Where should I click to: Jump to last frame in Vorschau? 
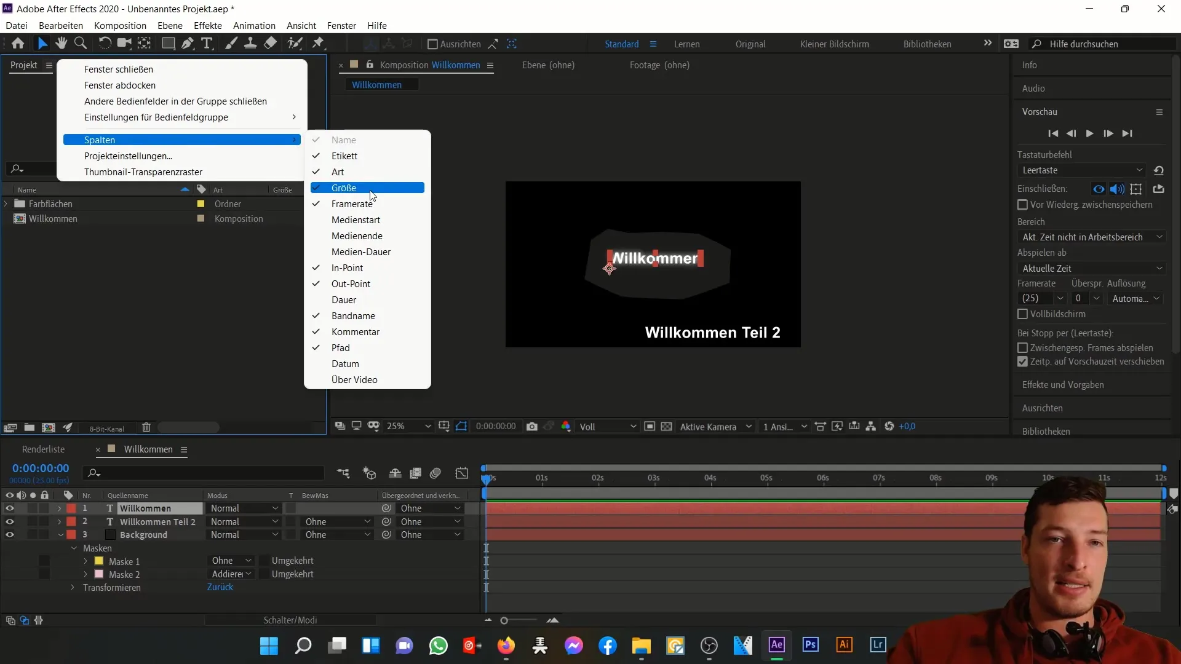pos(1127,133)
